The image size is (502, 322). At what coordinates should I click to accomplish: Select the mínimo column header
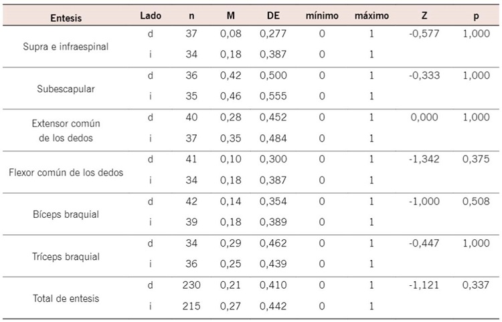322,15
